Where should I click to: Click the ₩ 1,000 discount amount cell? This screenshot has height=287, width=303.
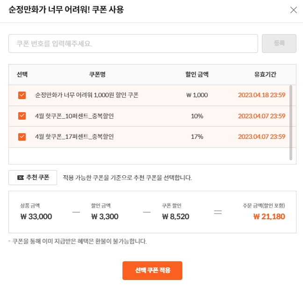(x=197, y=95)
